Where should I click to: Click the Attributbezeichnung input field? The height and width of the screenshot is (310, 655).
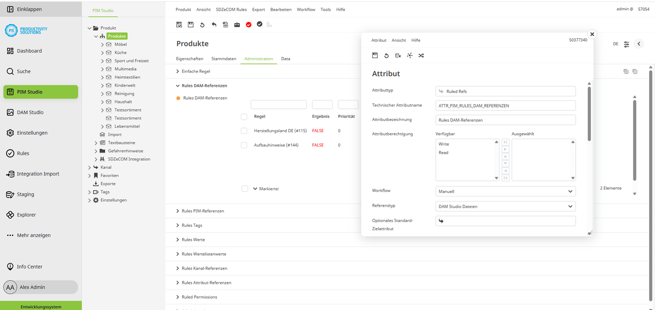[505, 120]
